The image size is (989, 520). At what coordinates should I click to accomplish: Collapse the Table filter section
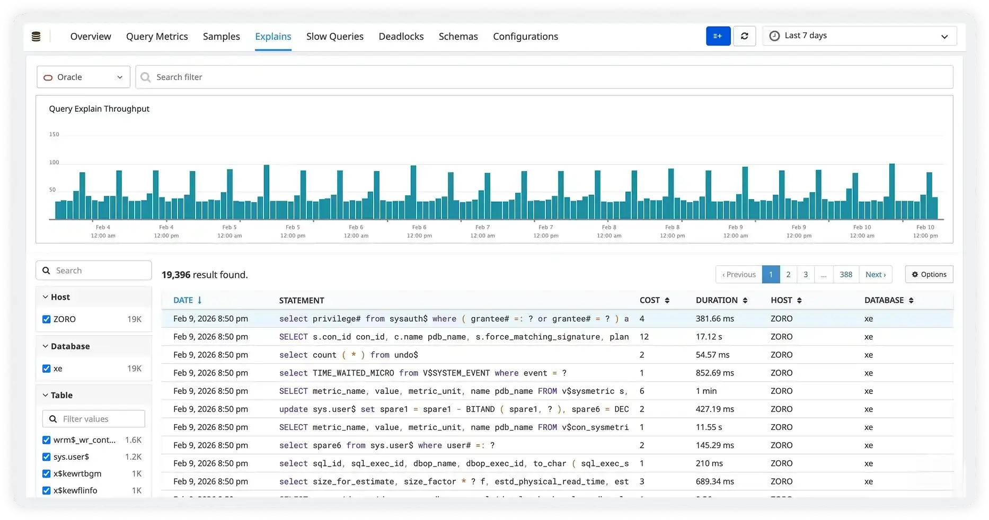(x=45, y=395)
